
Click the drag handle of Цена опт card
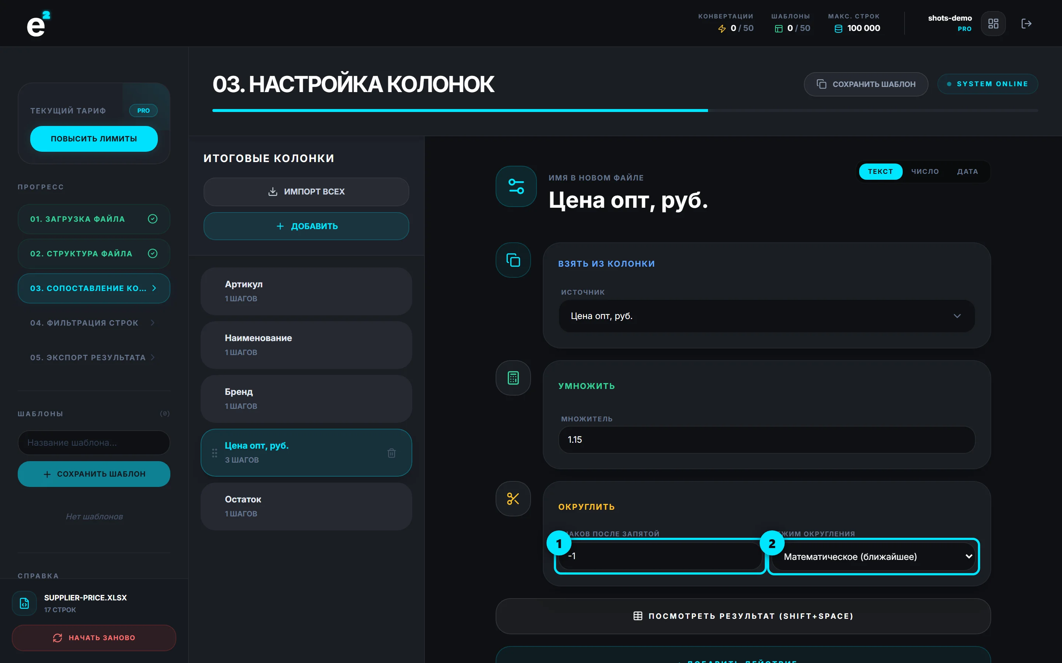pyautogui.click(x=215, y=453)
